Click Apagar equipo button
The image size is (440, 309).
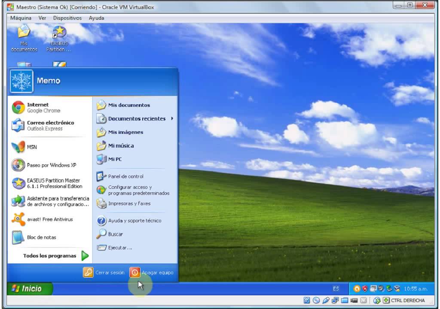click(x=152, y=272)
